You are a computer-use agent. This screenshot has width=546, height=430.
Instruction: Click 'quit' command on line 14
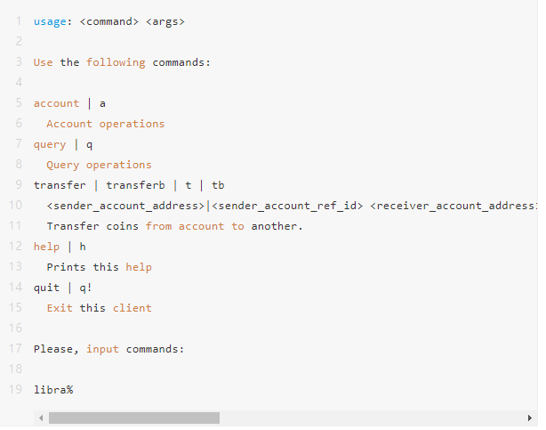point(46,288)
